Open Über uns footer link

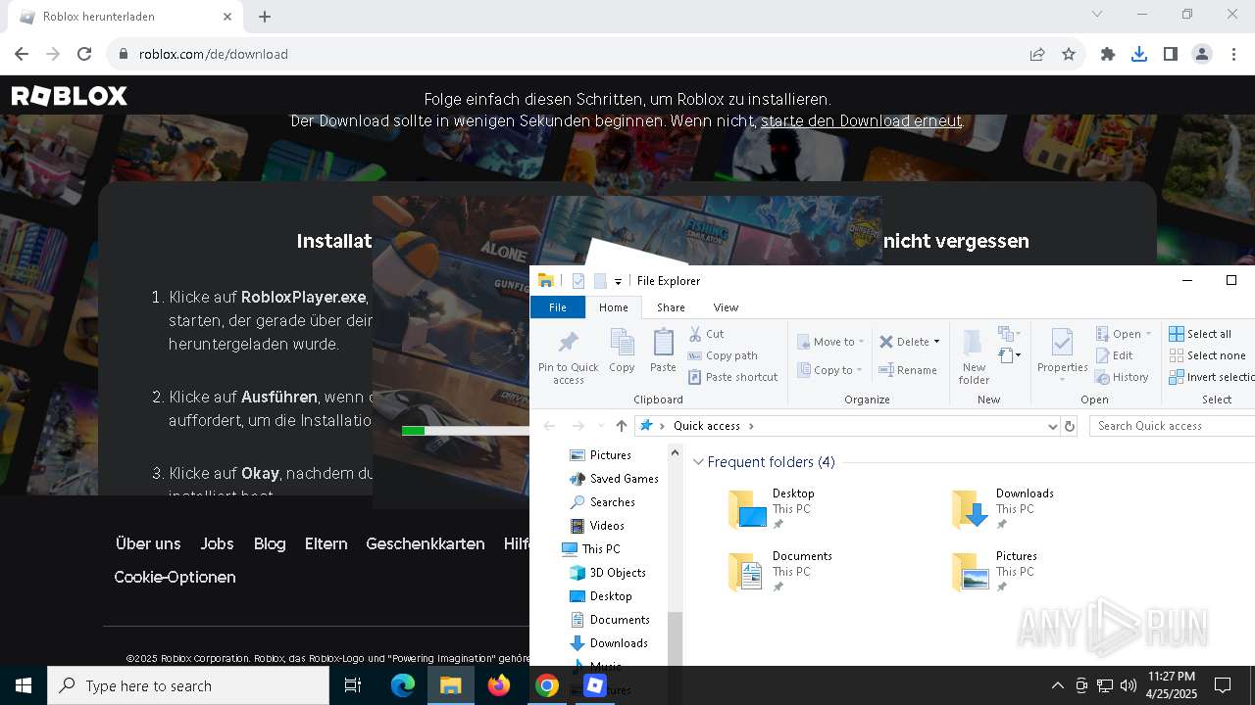pyautogui.click(x=148, y=543)
